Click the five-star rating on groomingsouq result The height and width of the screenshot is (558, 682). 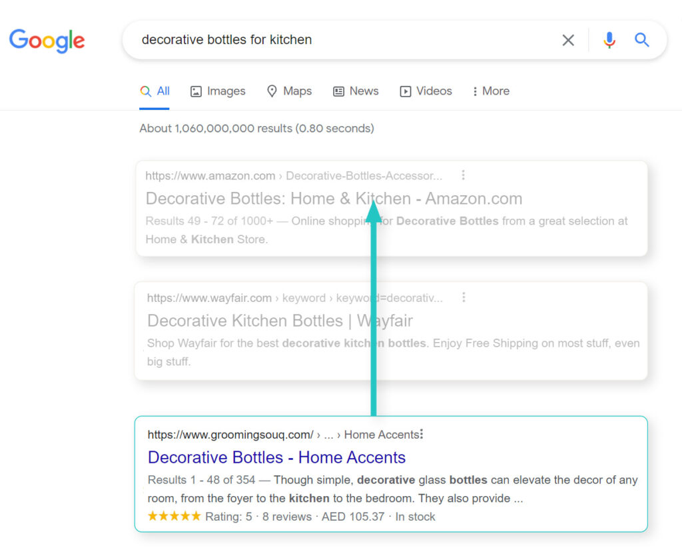(x=174, y=517)
